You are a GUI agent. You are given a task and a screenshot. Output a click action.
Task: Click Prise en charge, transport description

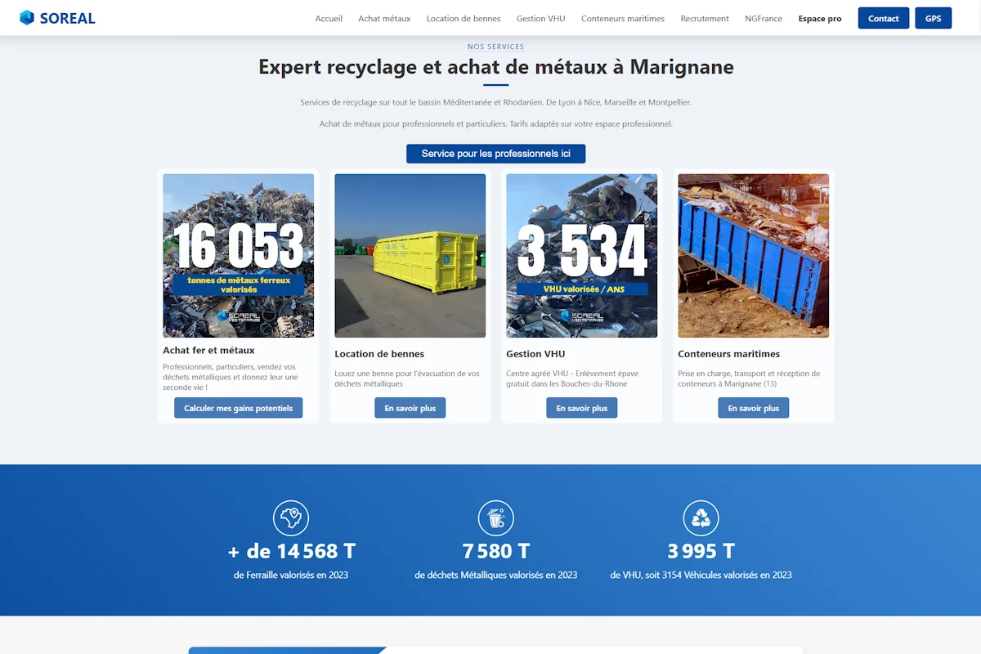coord(749,379)
